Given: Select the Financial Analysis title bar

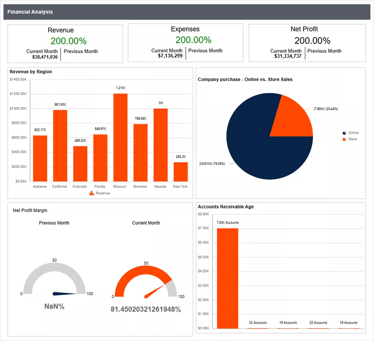Looking at the screenshot, I should coord(30,12).
